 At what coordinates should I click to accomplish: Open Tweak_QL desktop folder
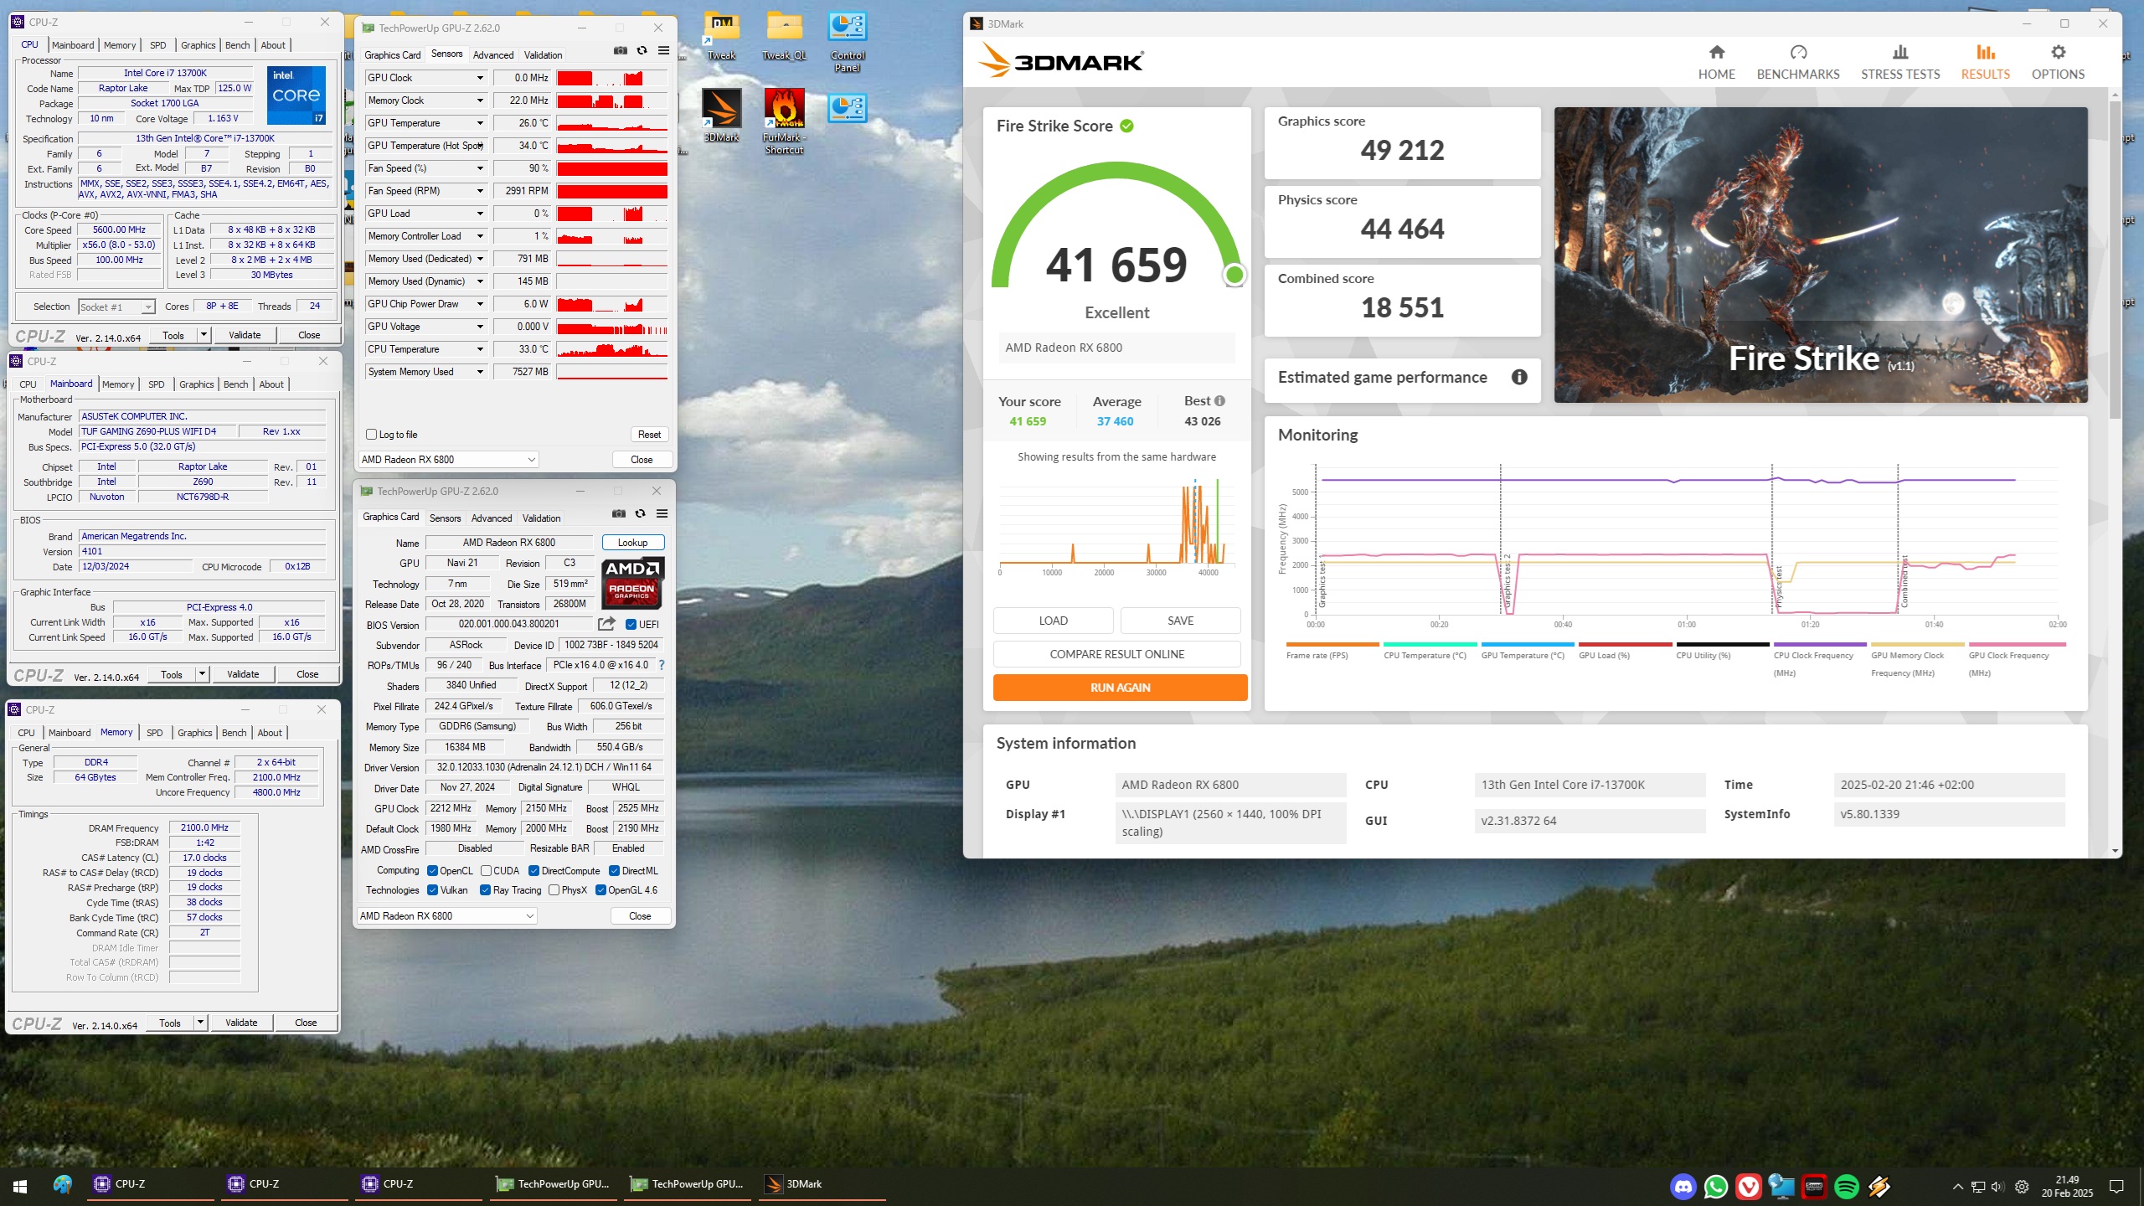784,36
